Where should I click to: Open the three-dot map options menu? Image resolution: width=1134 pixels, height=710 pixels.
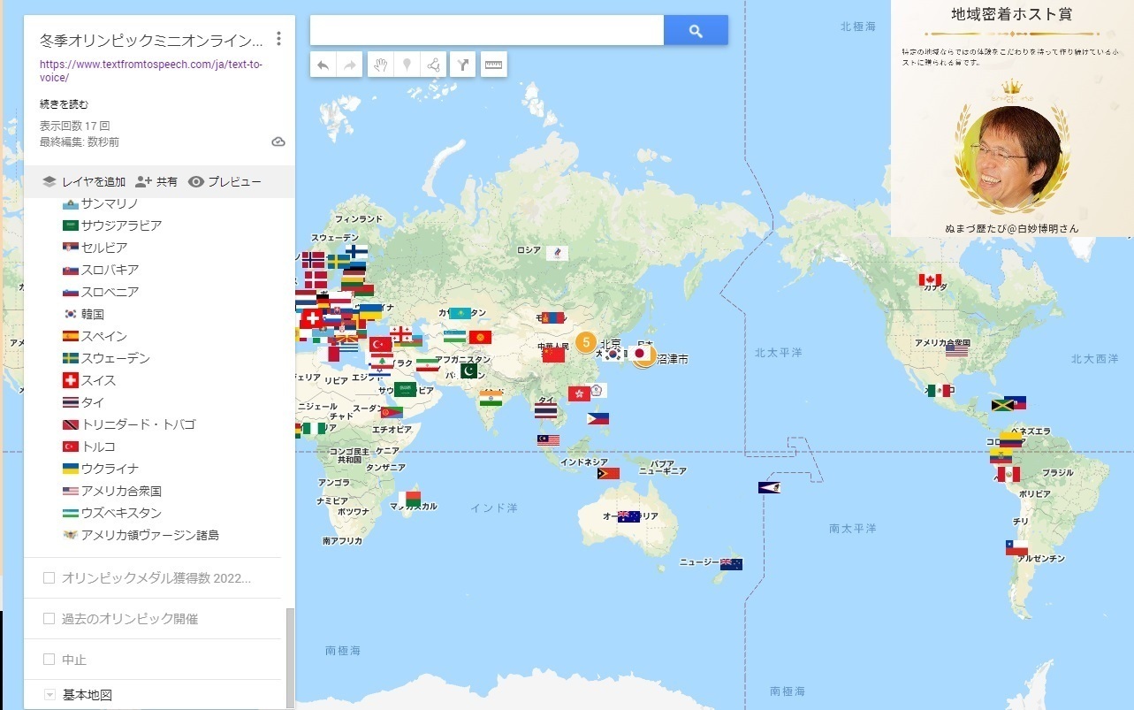click(x=278, y=39)
